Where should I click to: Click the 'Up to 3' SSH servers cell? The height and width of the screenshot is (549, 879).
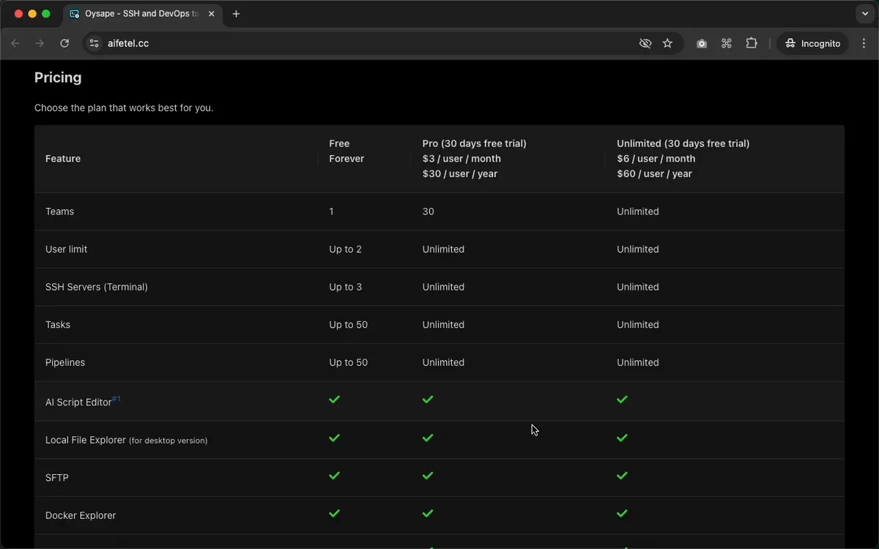pyautogui.click(x=346, y=287)
